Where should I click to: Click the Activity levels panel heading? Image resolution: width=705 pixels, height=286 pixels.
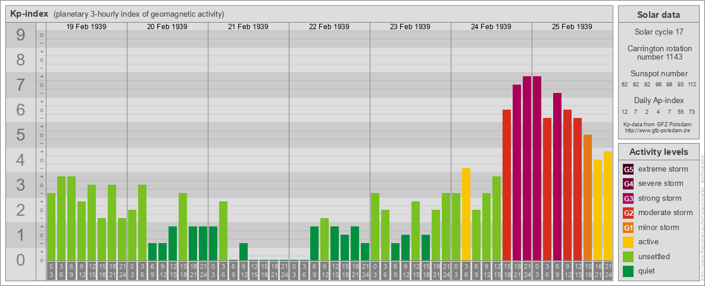tap(659, 152)
